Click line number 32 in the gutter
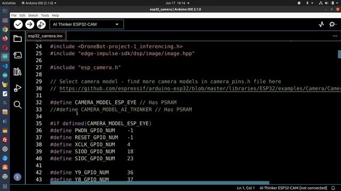 tap(39, 102)
